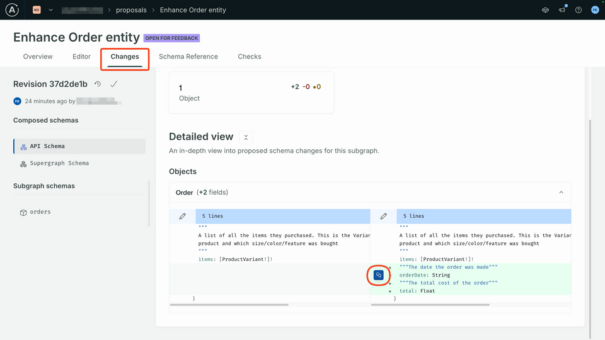This screenshot has height=340, width=605.
Task: Add comment on orderDate line
Action: [379, 275]
